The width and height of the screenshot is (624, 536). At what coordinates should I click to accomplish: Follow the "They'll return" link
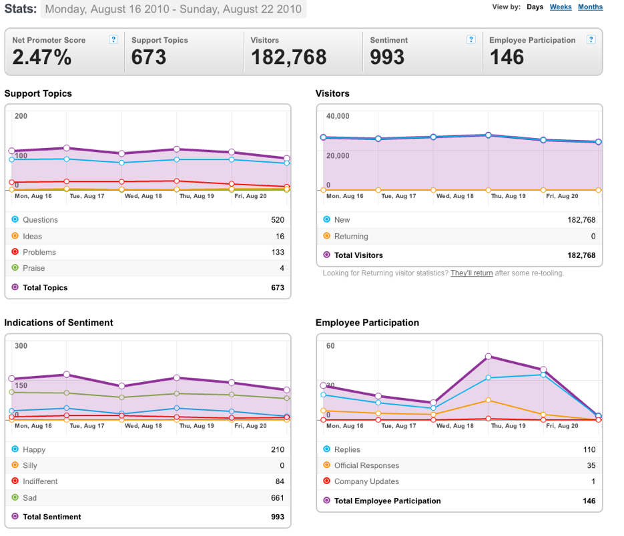click(472, 273)
